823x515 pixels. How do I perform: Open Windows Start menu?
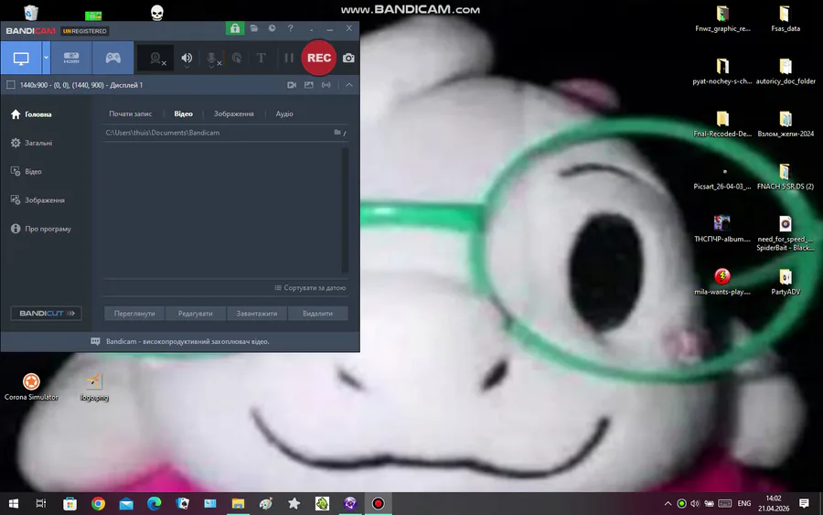(x=14, y=503)
